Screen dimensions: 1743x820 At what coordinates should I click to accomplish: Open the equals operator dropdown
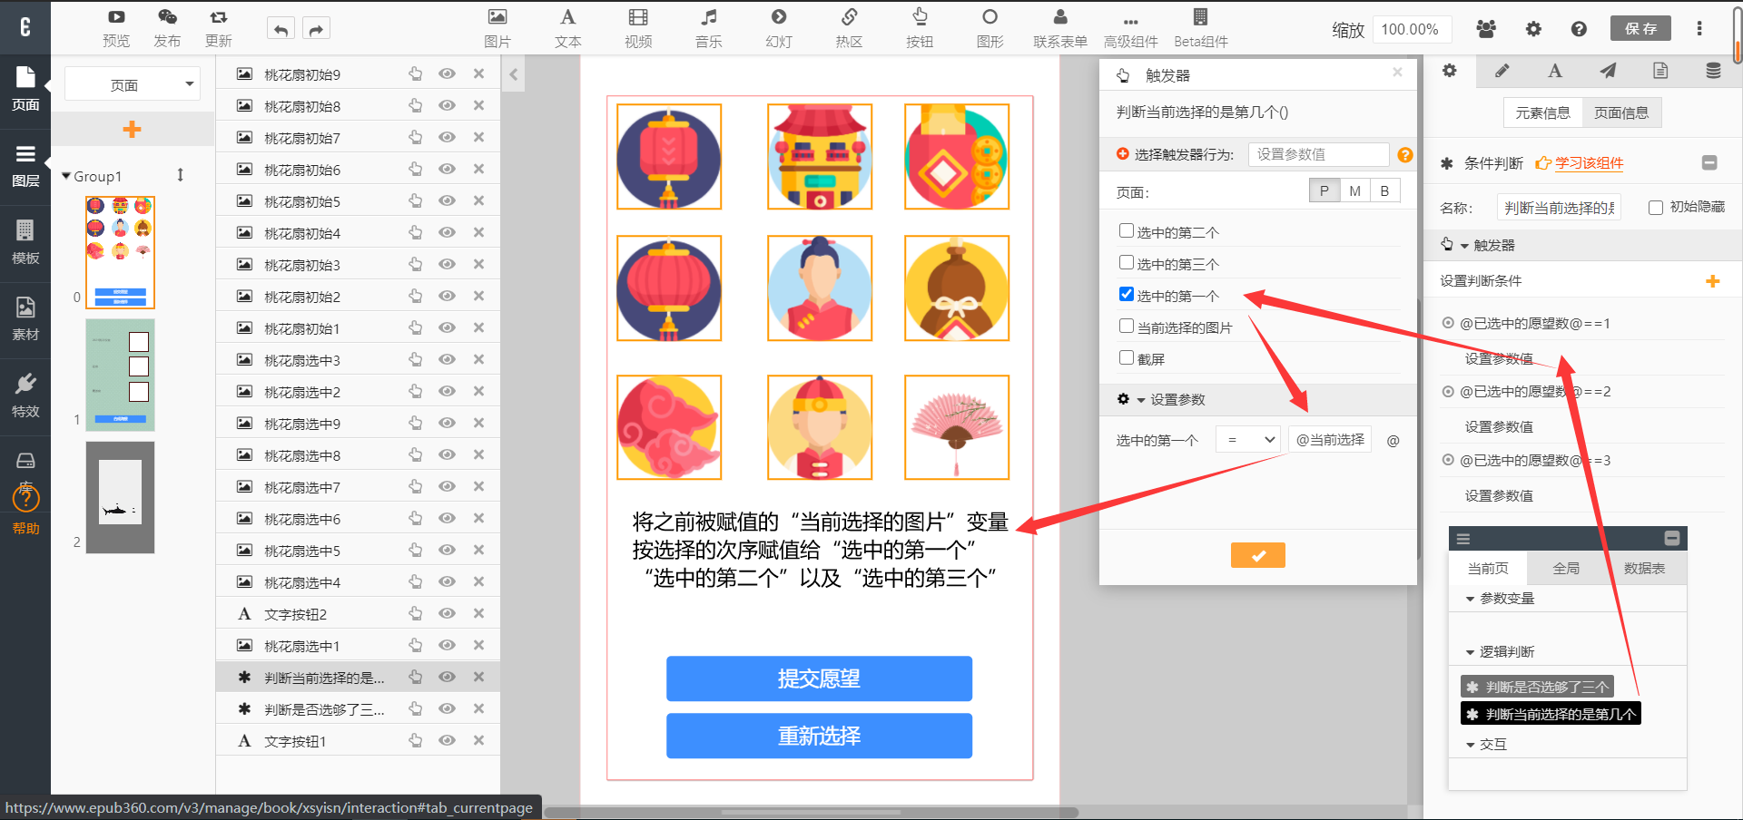pyautogui.click(x=1248, y=440)
